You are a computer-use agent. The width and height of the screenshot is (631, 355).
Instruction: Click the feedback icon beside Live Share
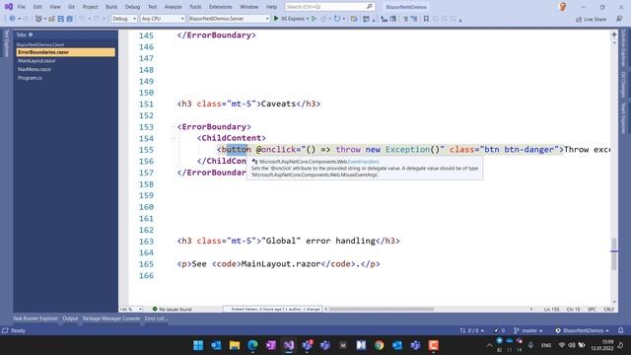(619, 19)
